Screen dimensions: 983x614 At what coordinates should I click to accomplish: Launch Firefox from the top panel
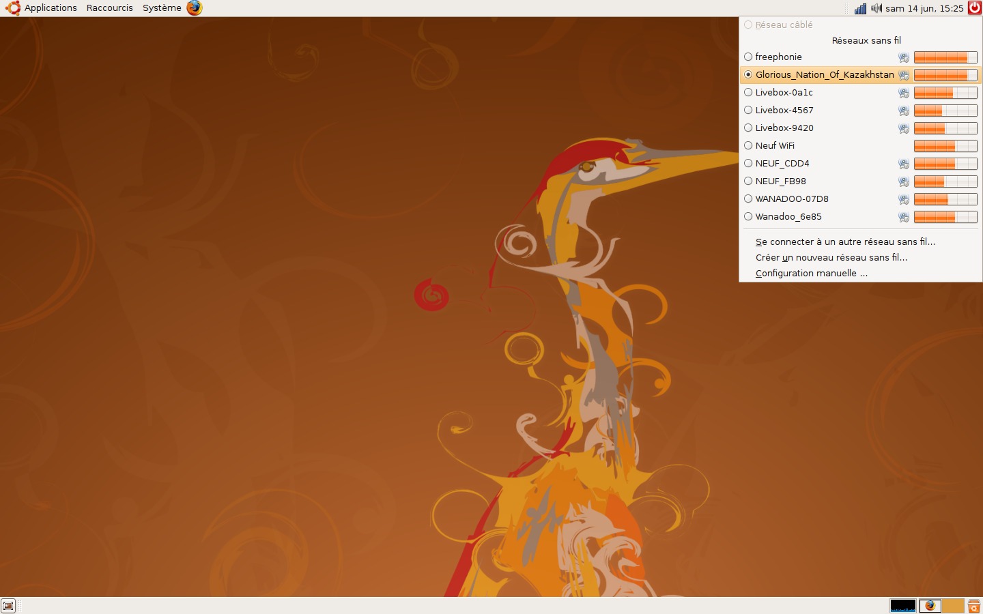[x=195, y=8]
